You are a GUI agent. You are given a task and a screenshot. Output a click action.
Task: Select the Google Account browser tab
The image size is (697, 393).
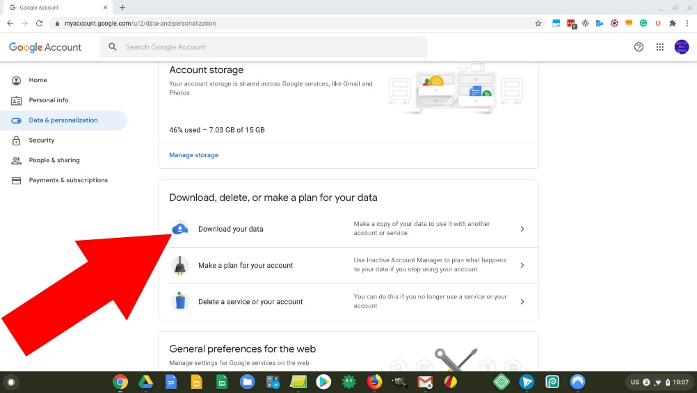pyautogui.click(x=57, y=8)
